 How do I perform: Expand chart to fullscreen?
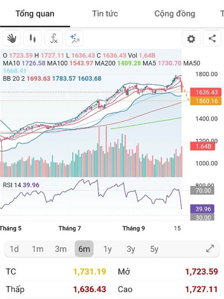click(x=210, y=249)
